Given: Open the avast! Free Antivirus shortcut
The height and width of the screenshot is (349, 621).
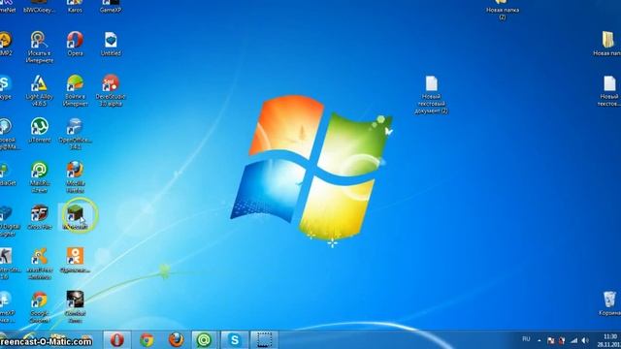Looking at the screenshot, I should pos(39,264).
